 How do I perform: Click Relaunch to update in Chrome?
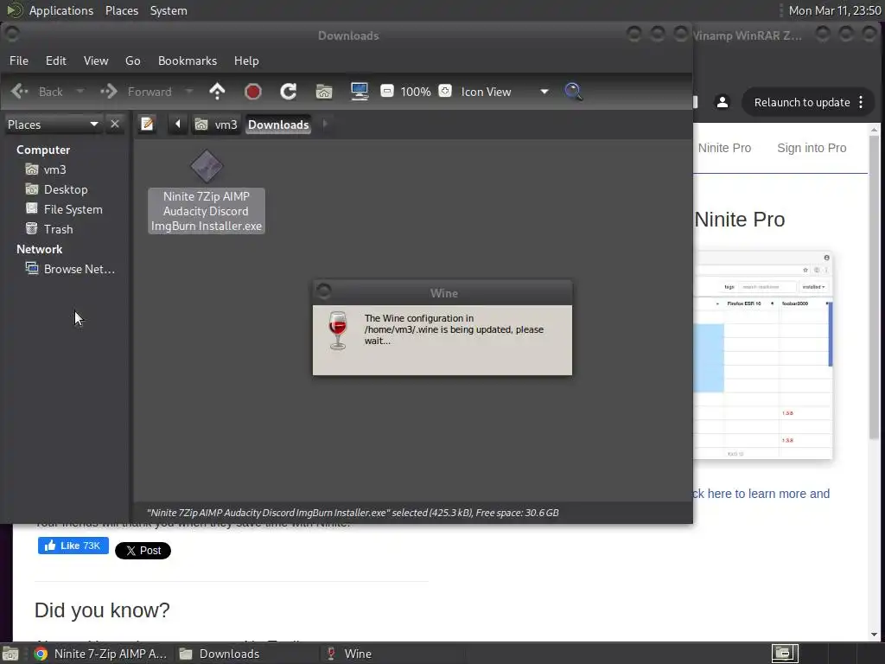pyautogui.click(x=801, y=103)
